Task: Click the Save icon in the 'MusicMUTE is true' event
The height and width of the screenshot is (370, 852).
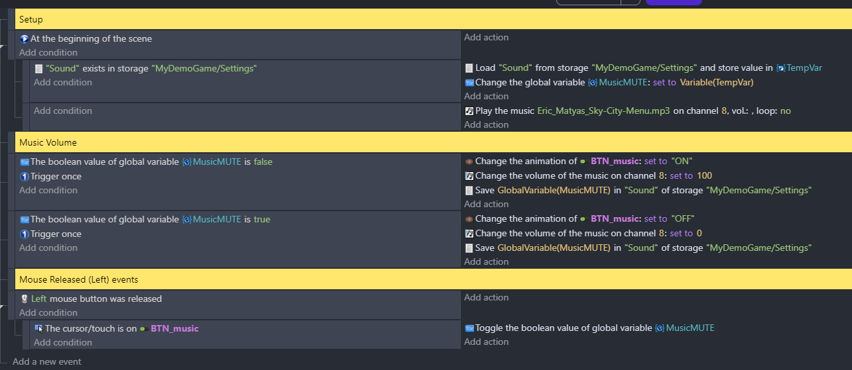Action: click(469, 248)
